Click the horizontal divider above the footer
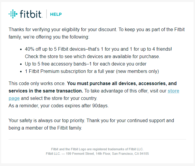 97,139
